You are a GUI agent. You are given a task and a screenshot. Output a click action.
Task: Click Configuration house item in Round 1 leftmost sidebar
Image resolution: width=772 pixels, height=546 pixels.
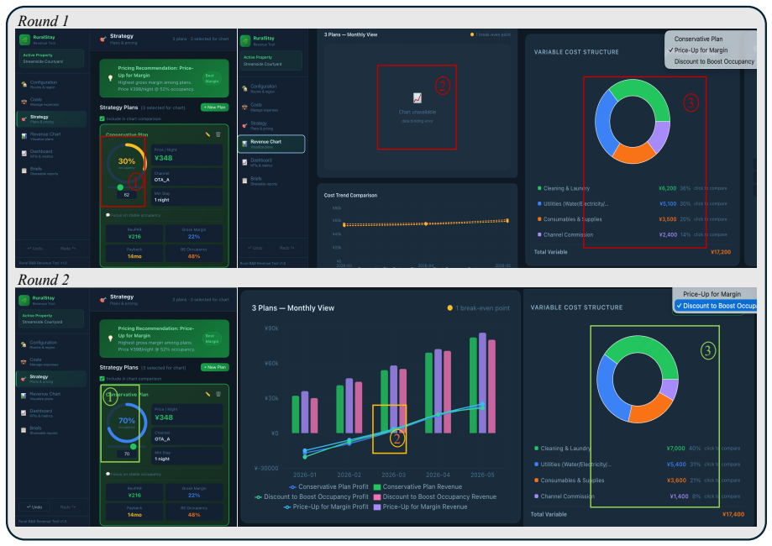(42, 84)
